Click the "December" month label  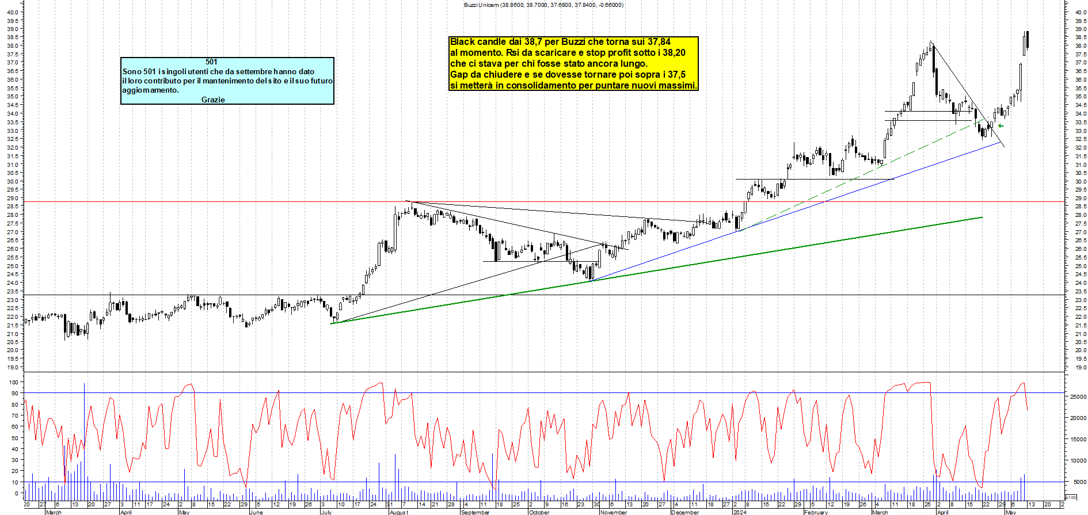click(685, 512)
